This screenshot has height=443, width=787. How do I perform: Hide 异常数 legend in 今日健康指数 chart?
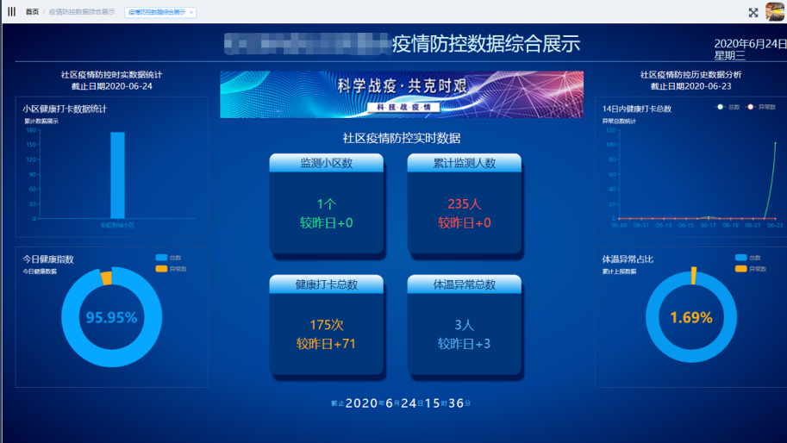click(x=172, y=269)
